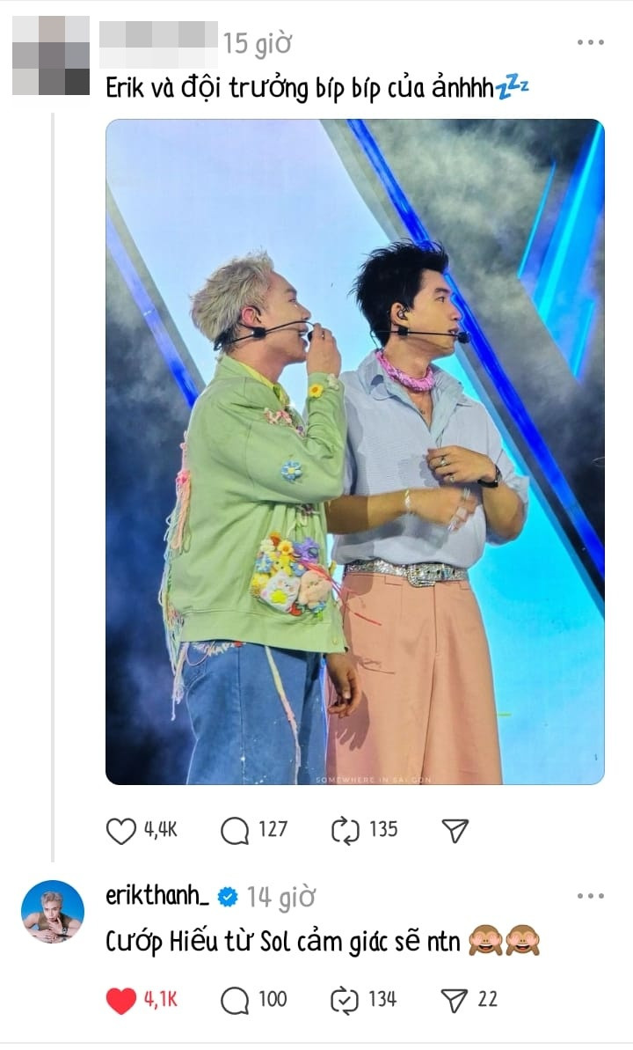
Task: Toggle repost on erikthanh_ reply
Action: [346, 1001]
